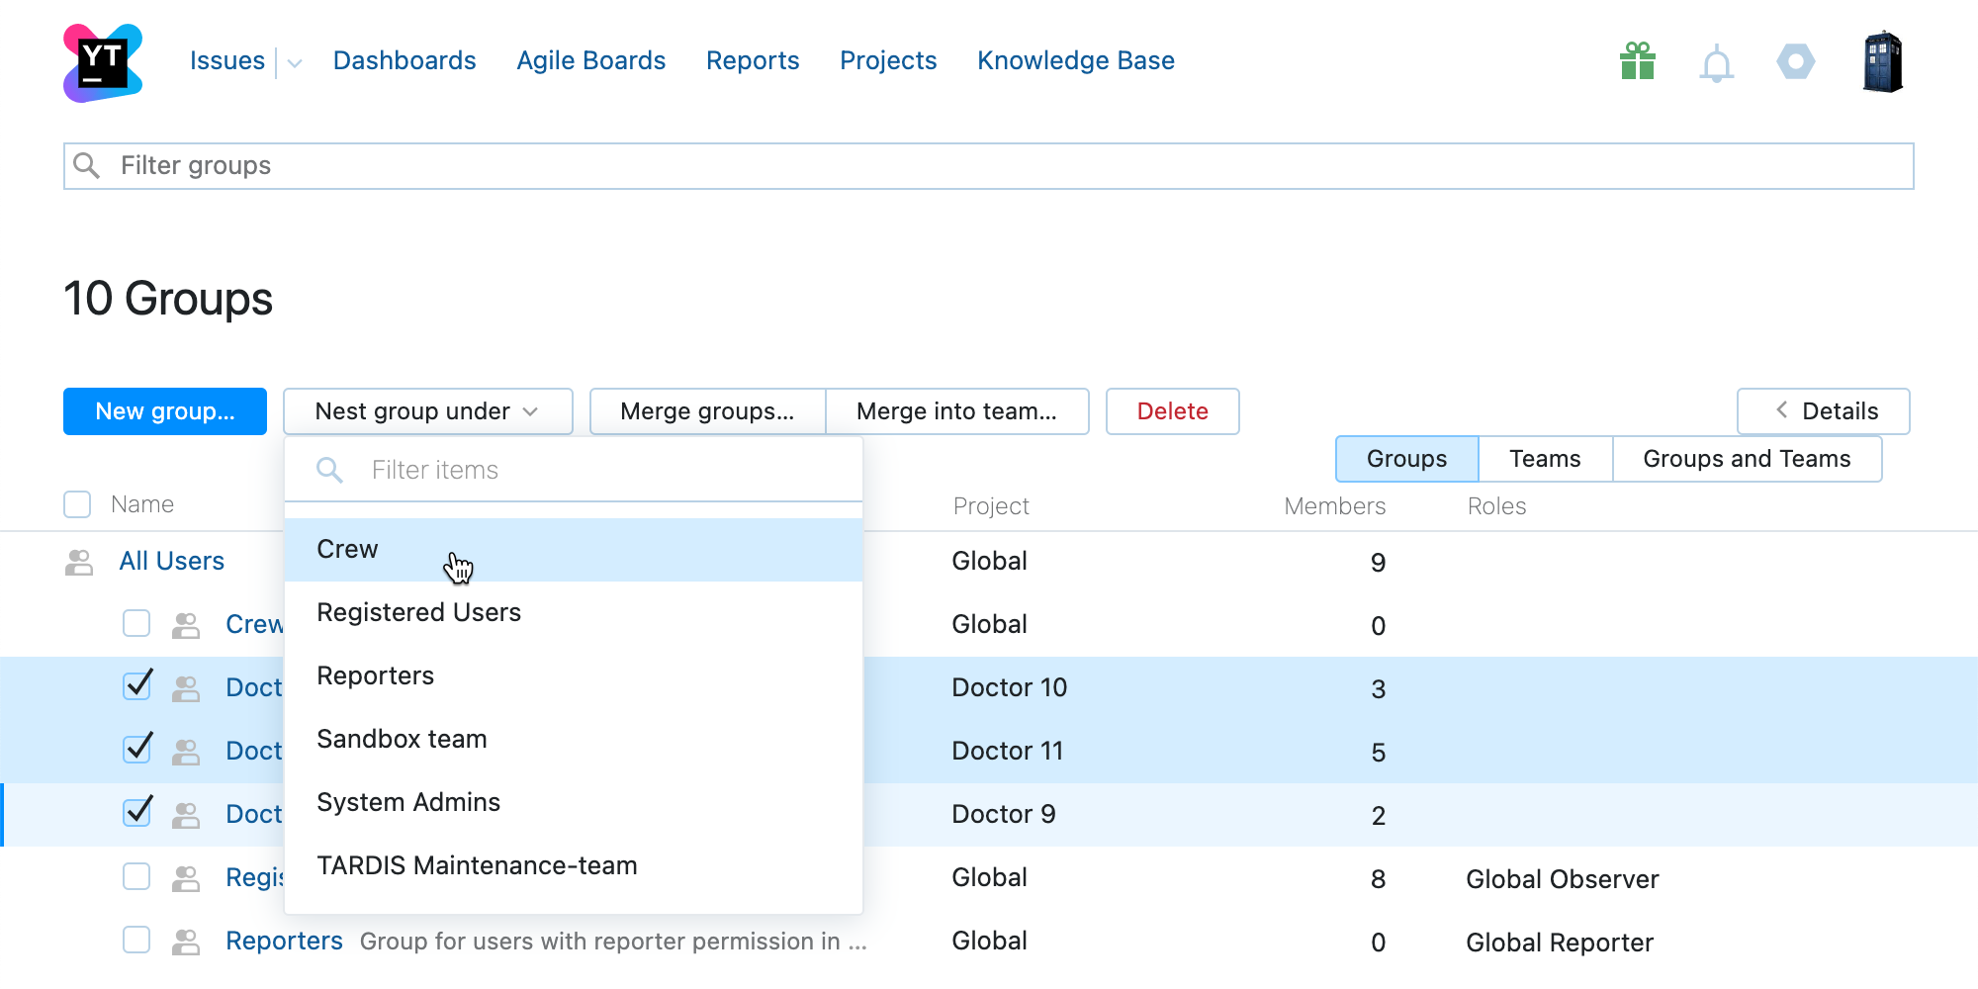Open the Knowledge Base menu item
This screenshot has height=989, width=1978.
1075,61
